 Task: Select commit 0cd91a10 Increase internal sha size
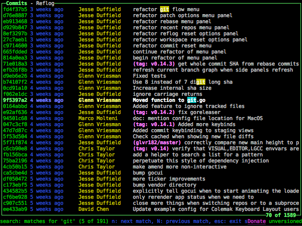point(151,88)
